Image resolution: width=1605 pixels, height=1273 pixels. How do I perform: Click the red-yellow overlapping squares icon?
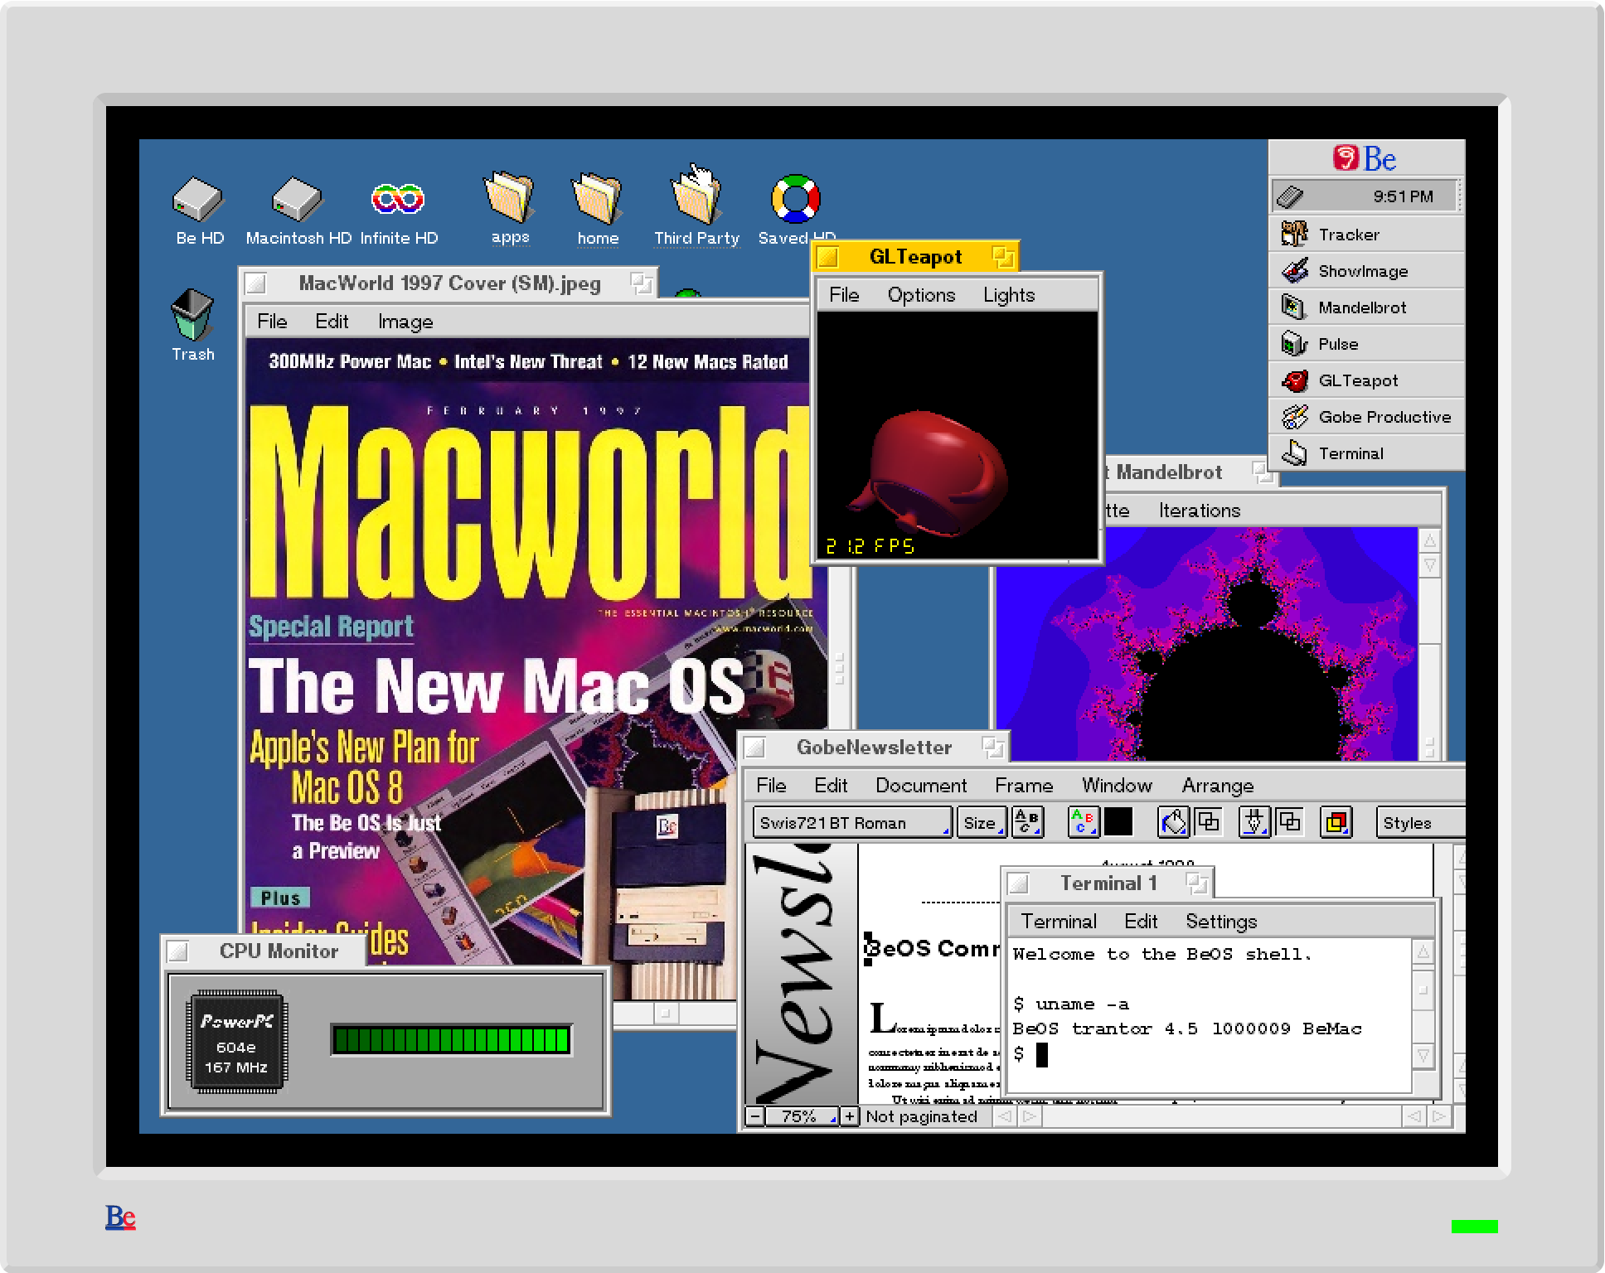coord(1336,822)
